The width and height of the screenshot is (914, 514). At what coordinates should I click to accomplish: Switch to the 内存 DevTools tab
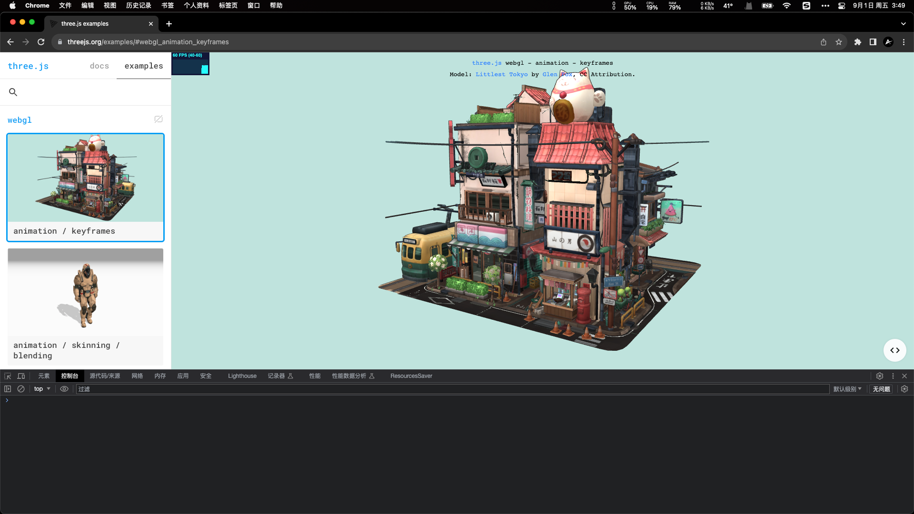(160, 376)
